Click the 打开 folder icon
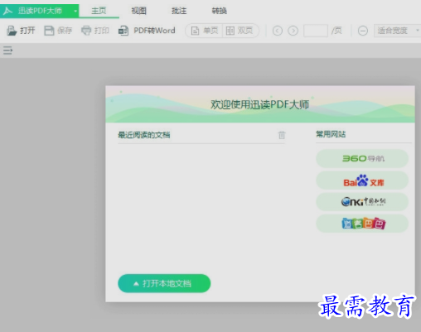Image resolution: width=421 pixels, height=332 pixels. [x=12, y=31]
